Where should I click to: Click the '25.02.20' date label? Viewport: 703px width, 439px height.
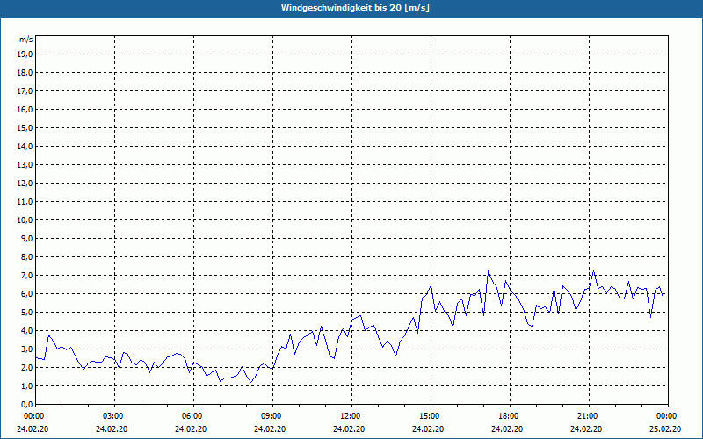pos(665,428)
